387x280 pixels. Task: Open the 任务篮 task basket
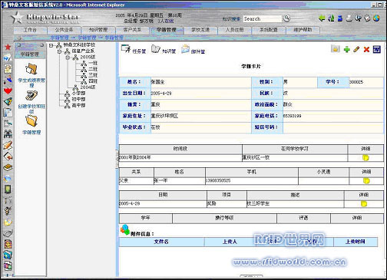tap(134, 49)
